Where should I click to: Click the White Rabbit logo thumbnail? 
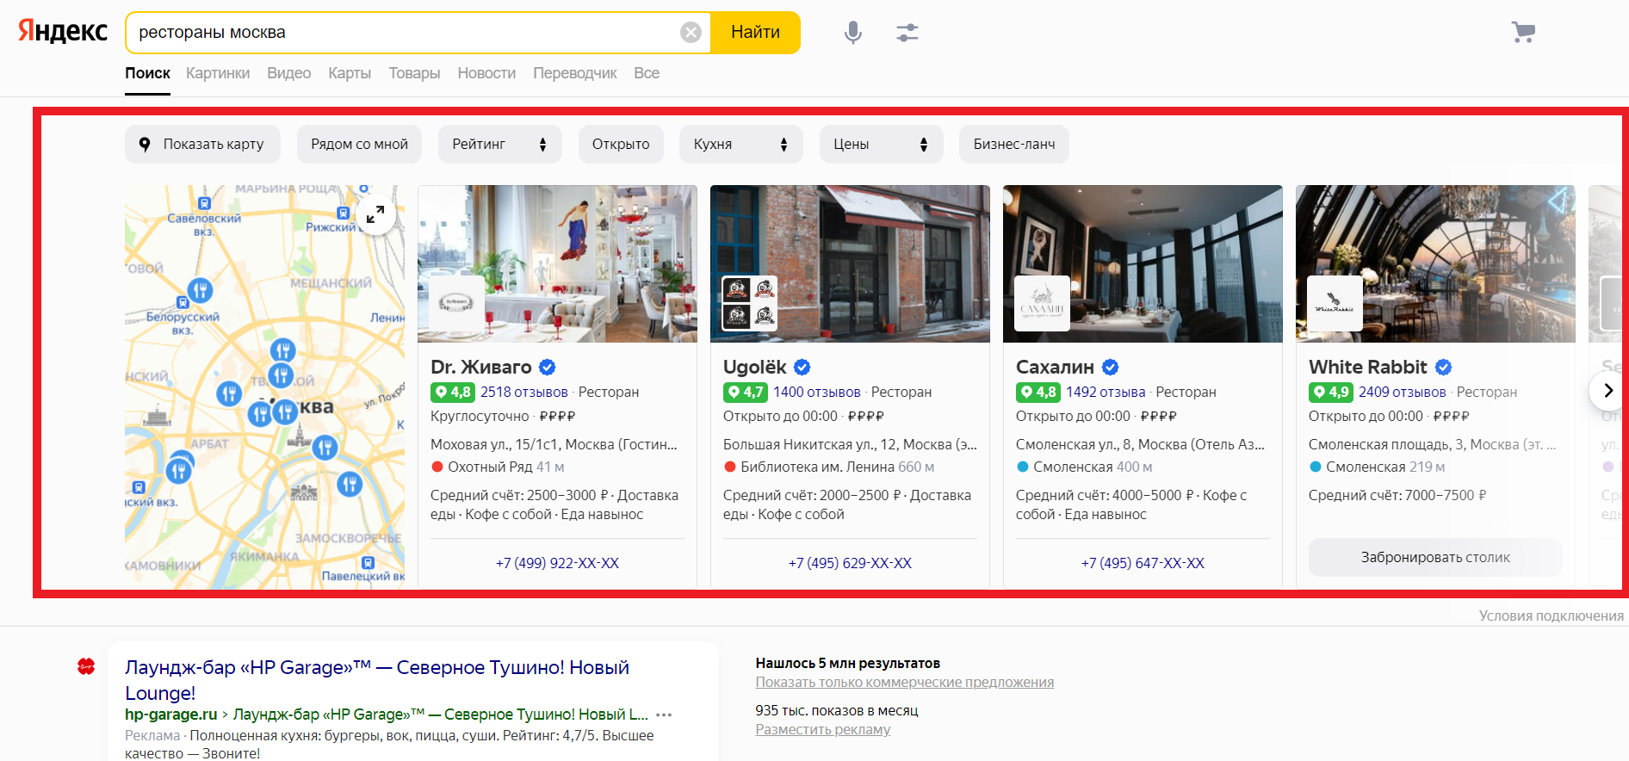click(x=1335, y=303)
